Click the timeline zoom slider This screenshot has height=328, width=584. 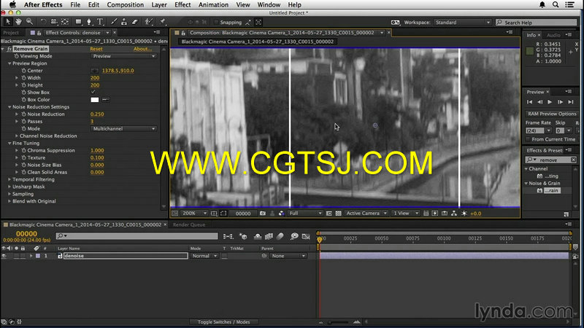pyautogui.click(x=339, y=322)
